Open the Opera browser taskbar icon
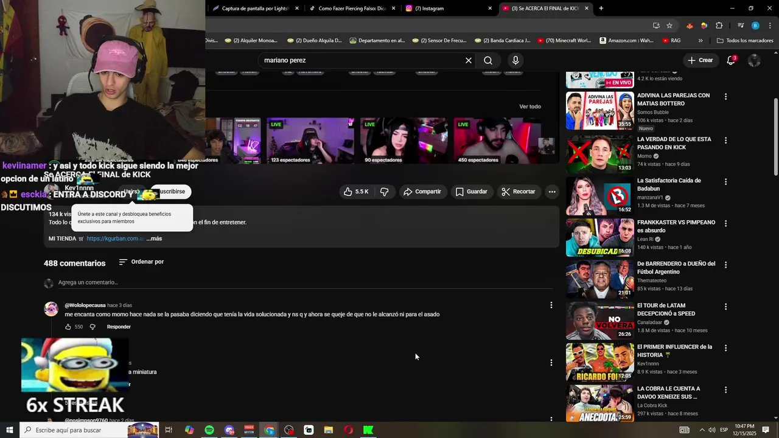Screen dimensions: 779x438 pyautogui.click(x=348, y=430)
